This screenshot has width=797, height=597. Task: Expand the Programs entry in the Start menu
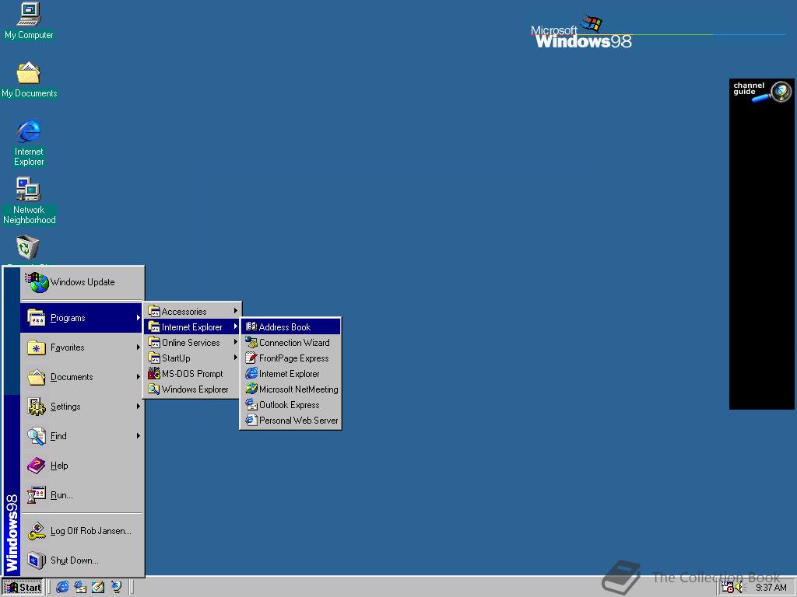tap(81, 318)
